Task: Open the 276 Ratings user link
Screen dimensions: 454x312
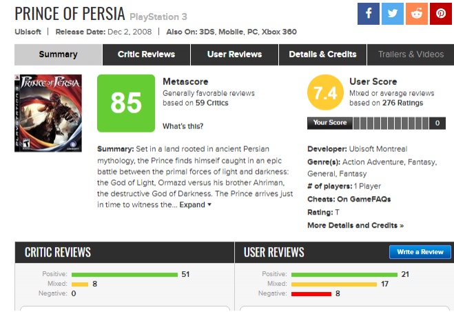Action: tap(403, 103)
